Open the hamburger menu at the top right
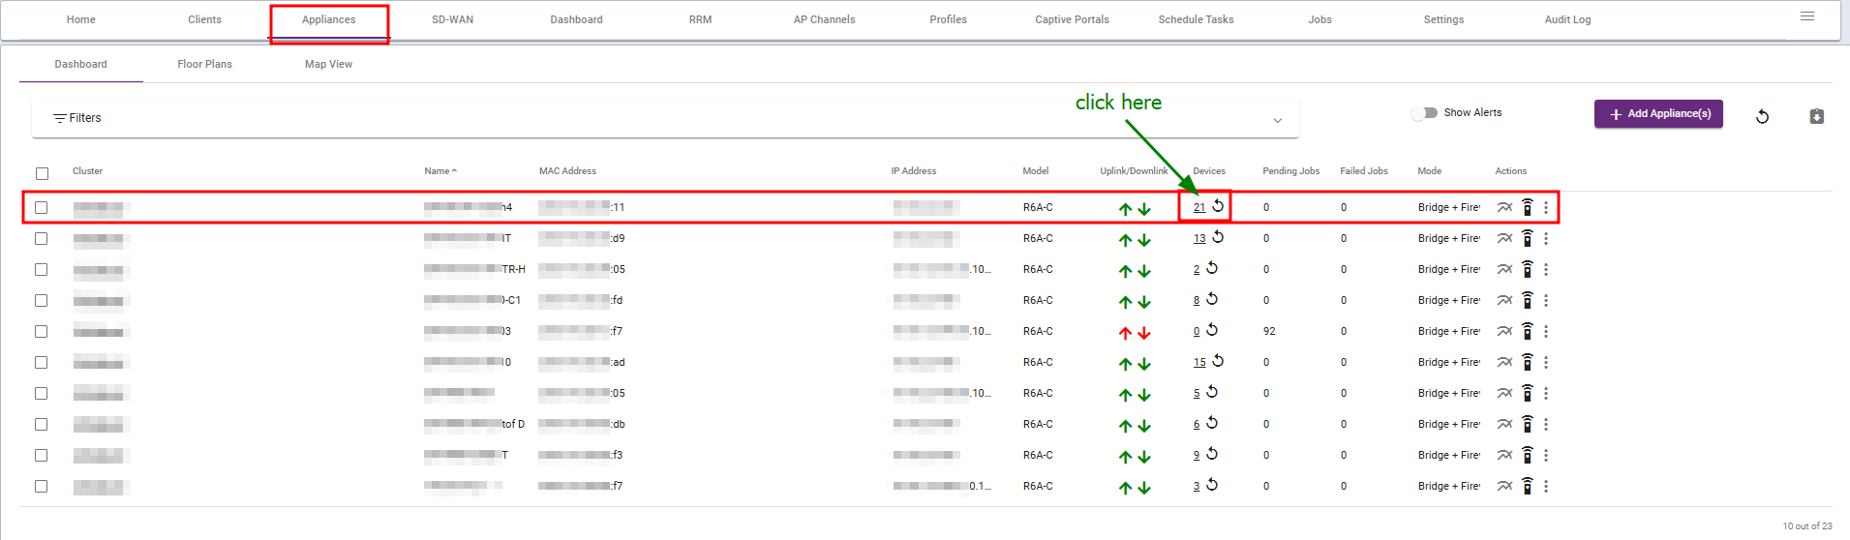The image size is (1850, 540). pyautogui.click(x=1807, y=16)
